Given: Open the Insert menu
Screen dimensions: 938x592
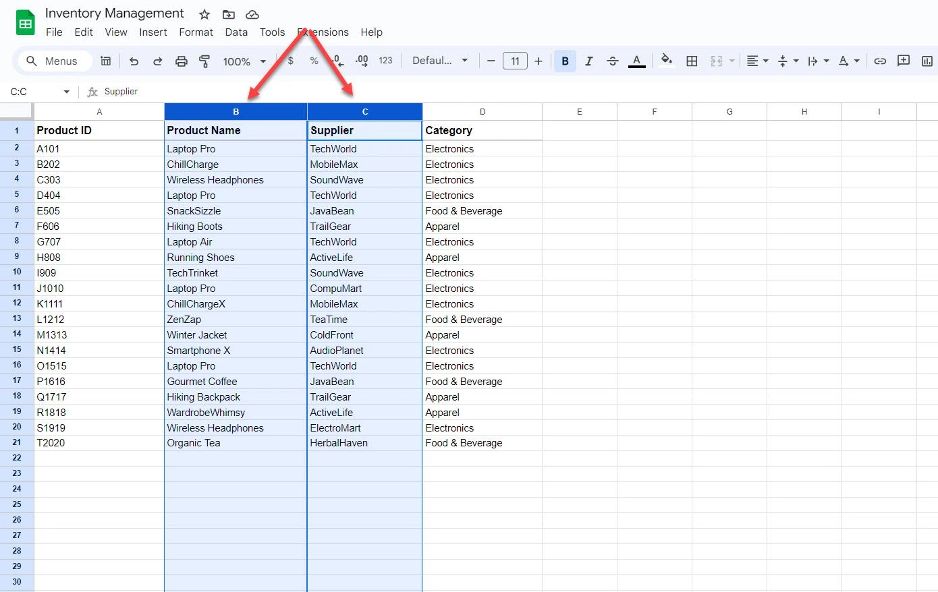Looking at the screenshot, I should 153,32.
